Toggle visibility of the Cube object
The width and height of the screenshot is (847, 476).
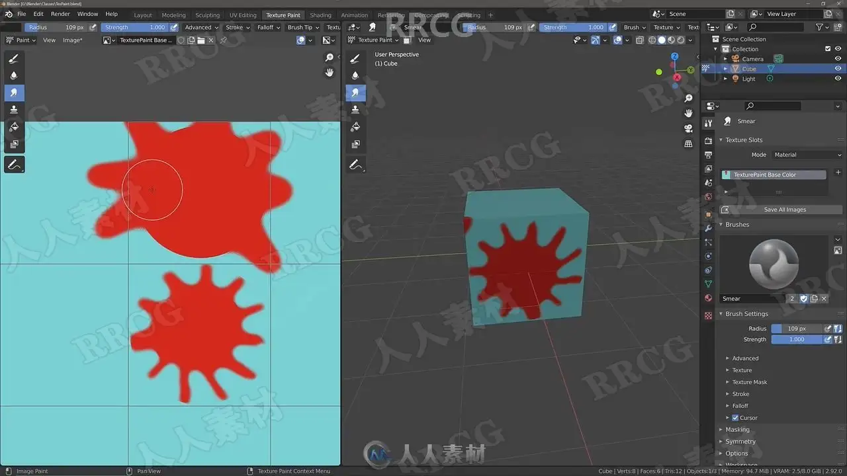(x=838, y=69)
